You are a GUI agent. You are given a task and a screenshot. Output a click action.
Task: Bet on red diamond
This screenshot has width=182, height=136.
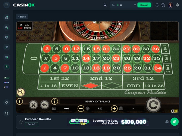tap(91, 86)
